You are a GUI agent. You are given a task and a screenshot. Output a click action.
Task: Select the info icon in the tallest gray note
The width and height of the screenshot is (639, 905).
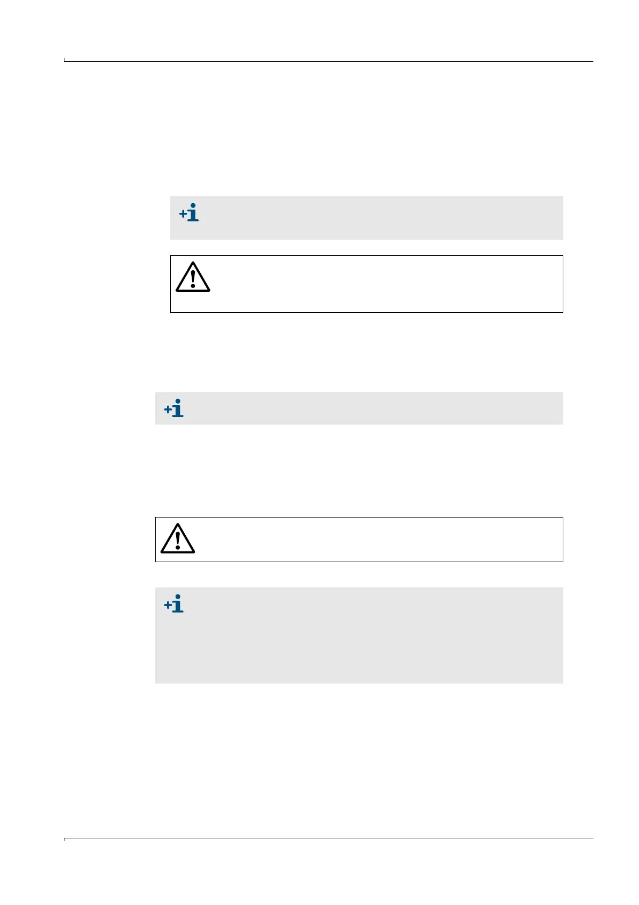pos(174,604)
